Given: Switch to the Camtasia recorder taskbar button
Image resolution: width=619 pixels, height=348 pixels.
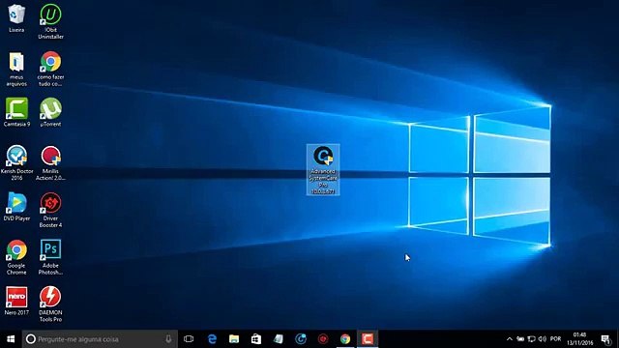Looking at the screenshot, I should tap(368, 339).
